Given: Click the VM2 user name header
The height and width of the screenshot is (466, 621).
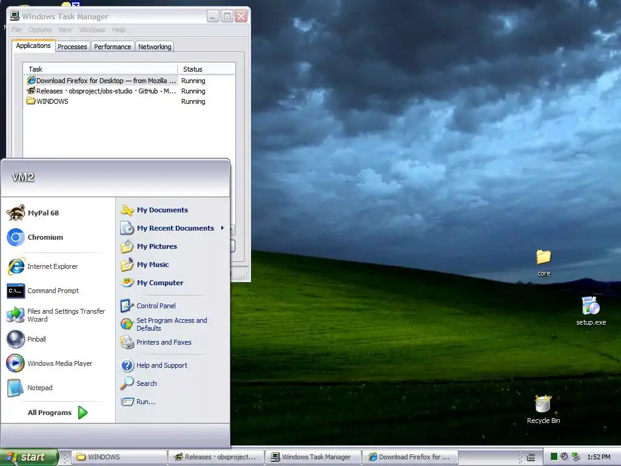Looking at the screenshot, I should tap(23, 177).
